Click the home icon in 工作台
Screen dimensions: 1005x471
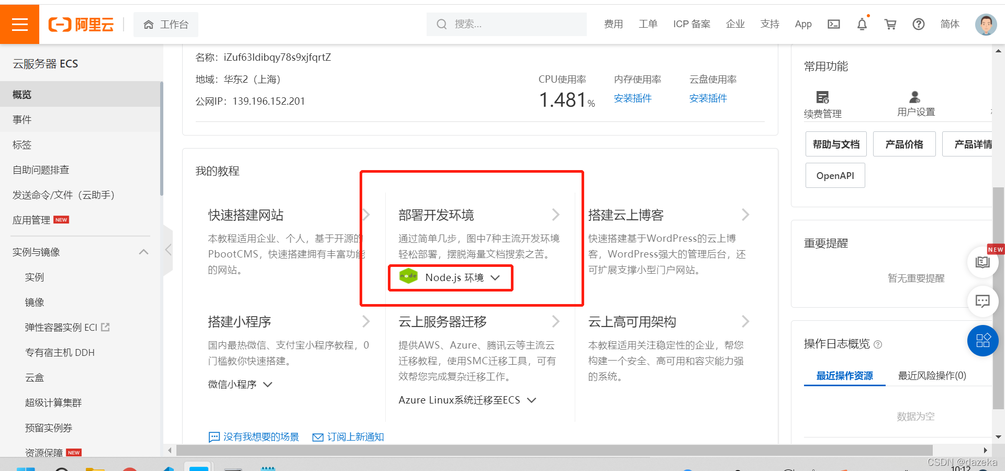149,25
